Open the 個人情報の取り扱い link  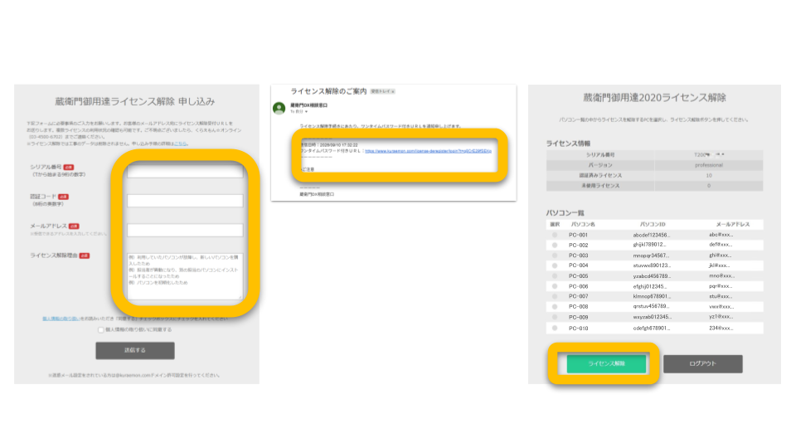[x=61, y=319]
